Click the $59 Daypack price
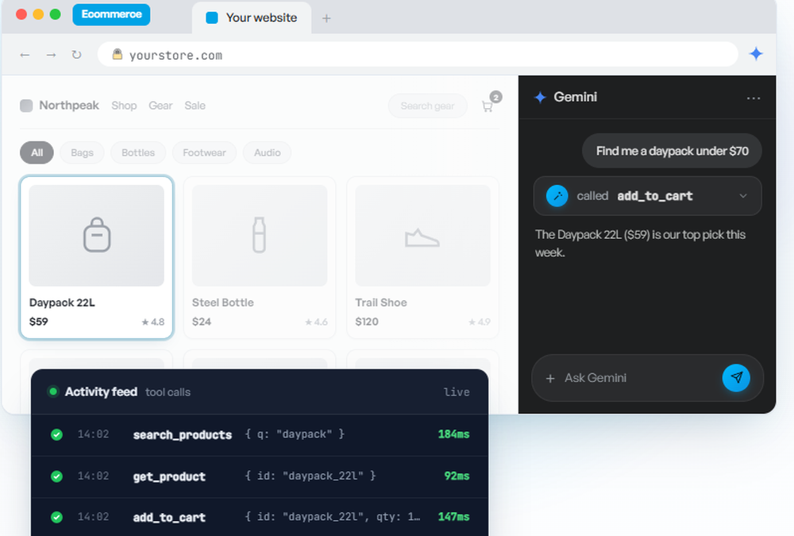 (x=38, y=322)
